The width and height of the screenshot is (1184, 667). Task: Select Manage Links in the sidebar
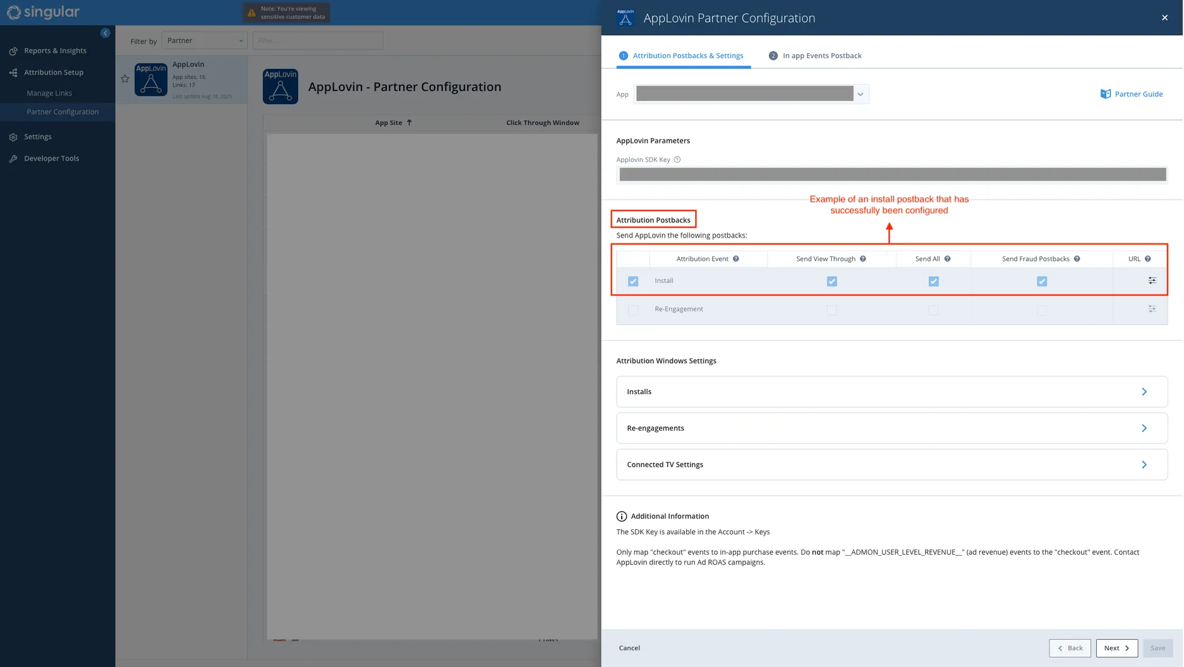(x=49, y=93)
